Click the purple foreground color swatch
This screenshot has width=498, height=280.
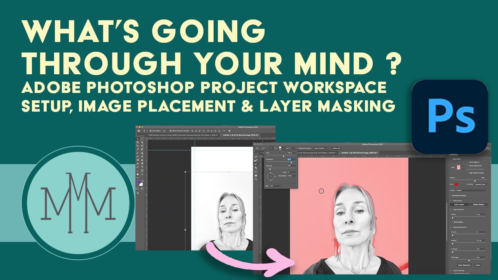(x=139, y=182)
